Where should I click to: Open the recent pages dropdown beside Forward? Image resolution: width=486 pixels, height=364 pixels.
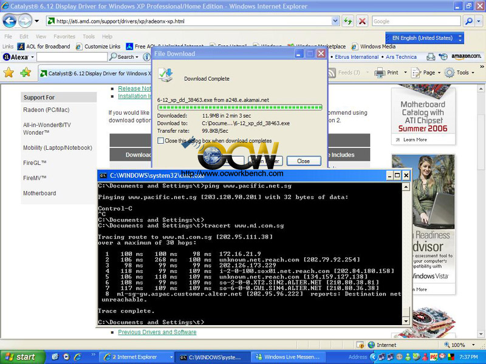coord(36,21)
